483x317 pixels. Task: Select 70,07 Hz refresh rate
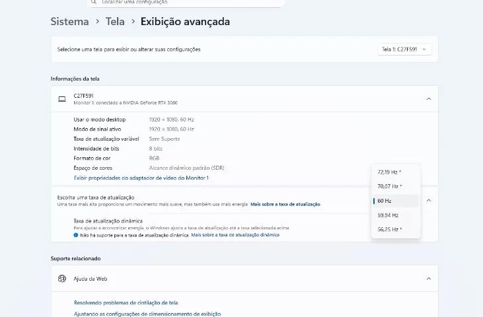396,186
